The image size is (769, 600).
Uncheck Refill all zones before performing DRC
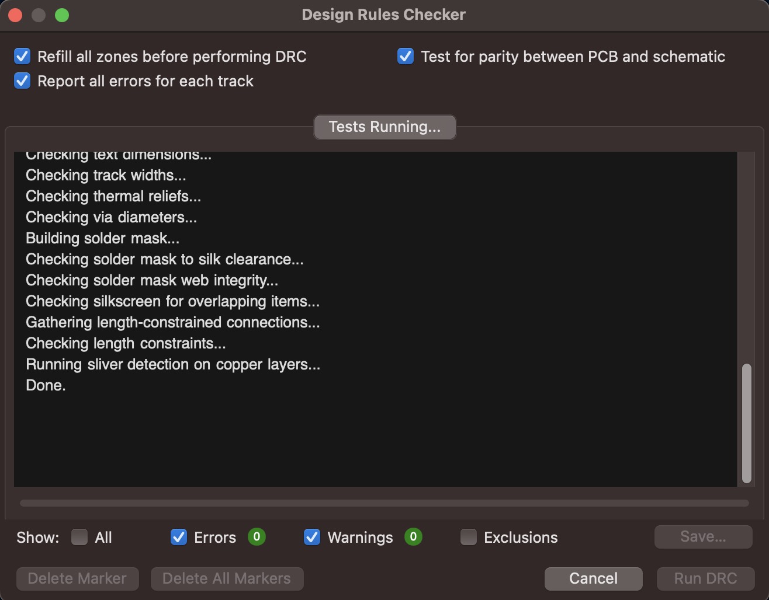(22, 56)
